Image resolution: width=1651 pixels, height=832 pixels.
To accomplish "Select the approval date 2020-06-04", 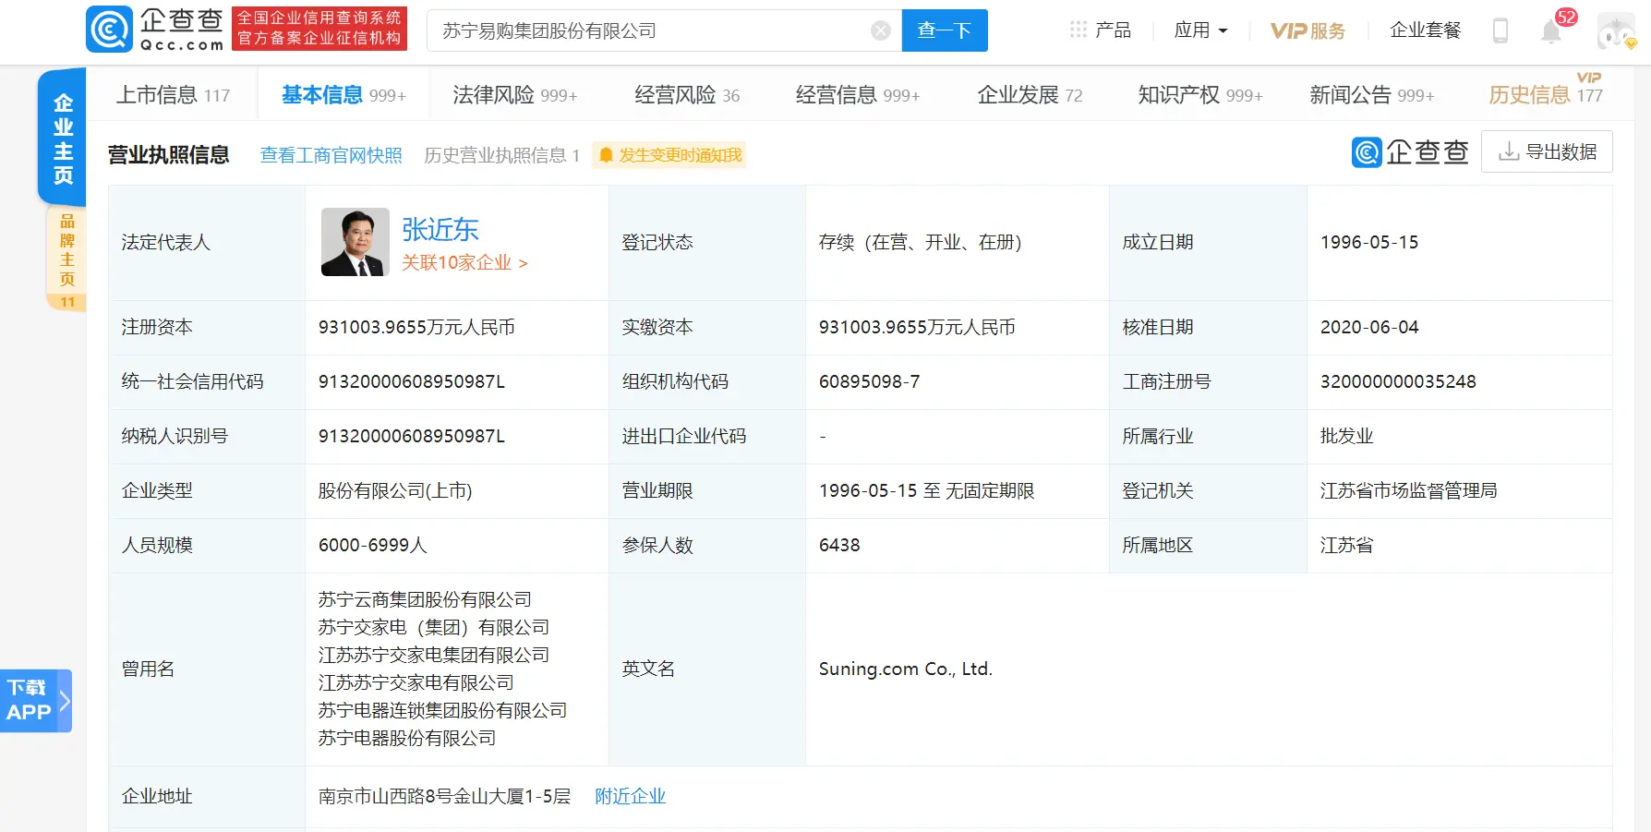I will pyautogui.click(x=1369, y=327).
